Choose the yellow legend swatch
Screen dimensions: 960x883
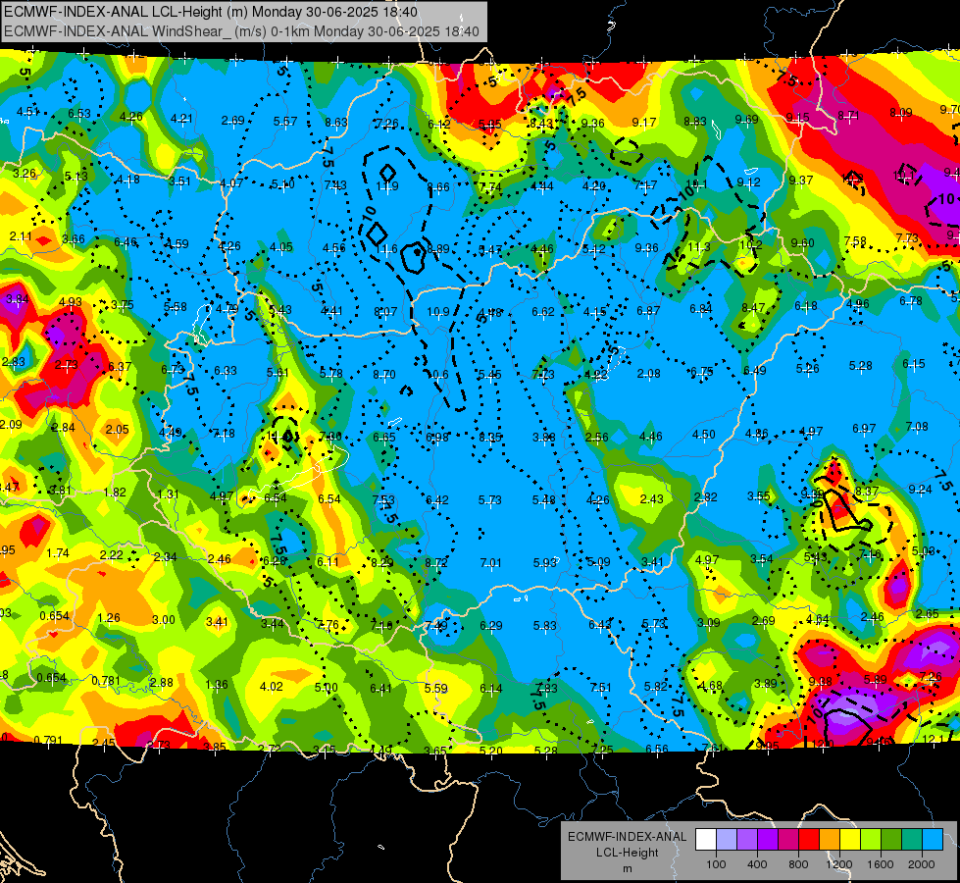pyautogui.click(x=850, y=840)
